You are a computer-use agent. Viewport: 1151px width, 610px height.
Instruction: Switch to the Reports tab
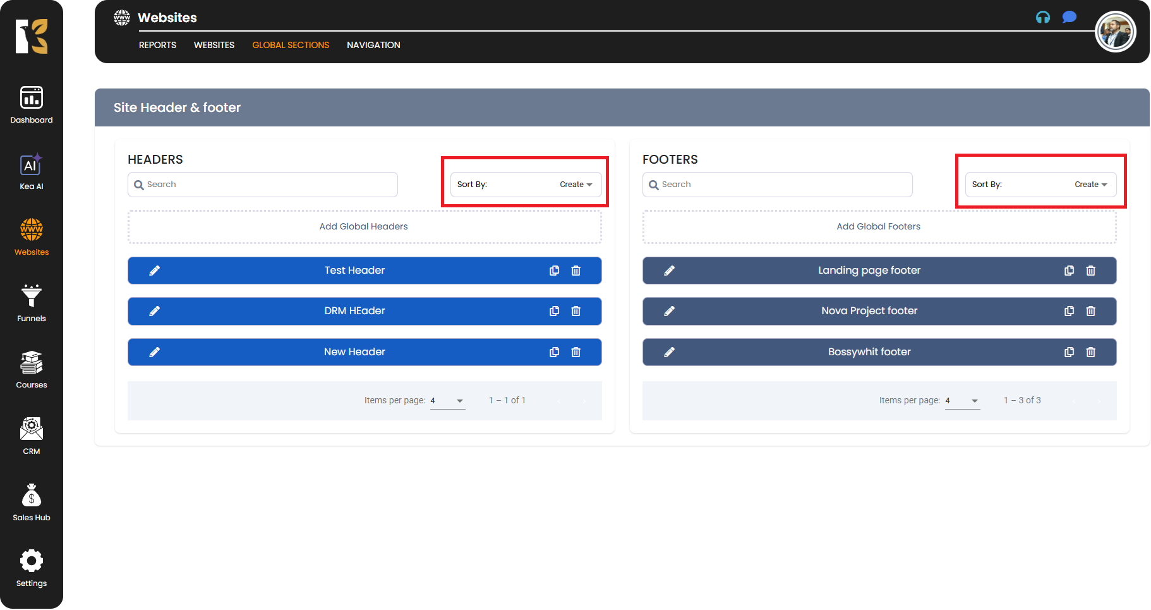(x=157, y=45)
